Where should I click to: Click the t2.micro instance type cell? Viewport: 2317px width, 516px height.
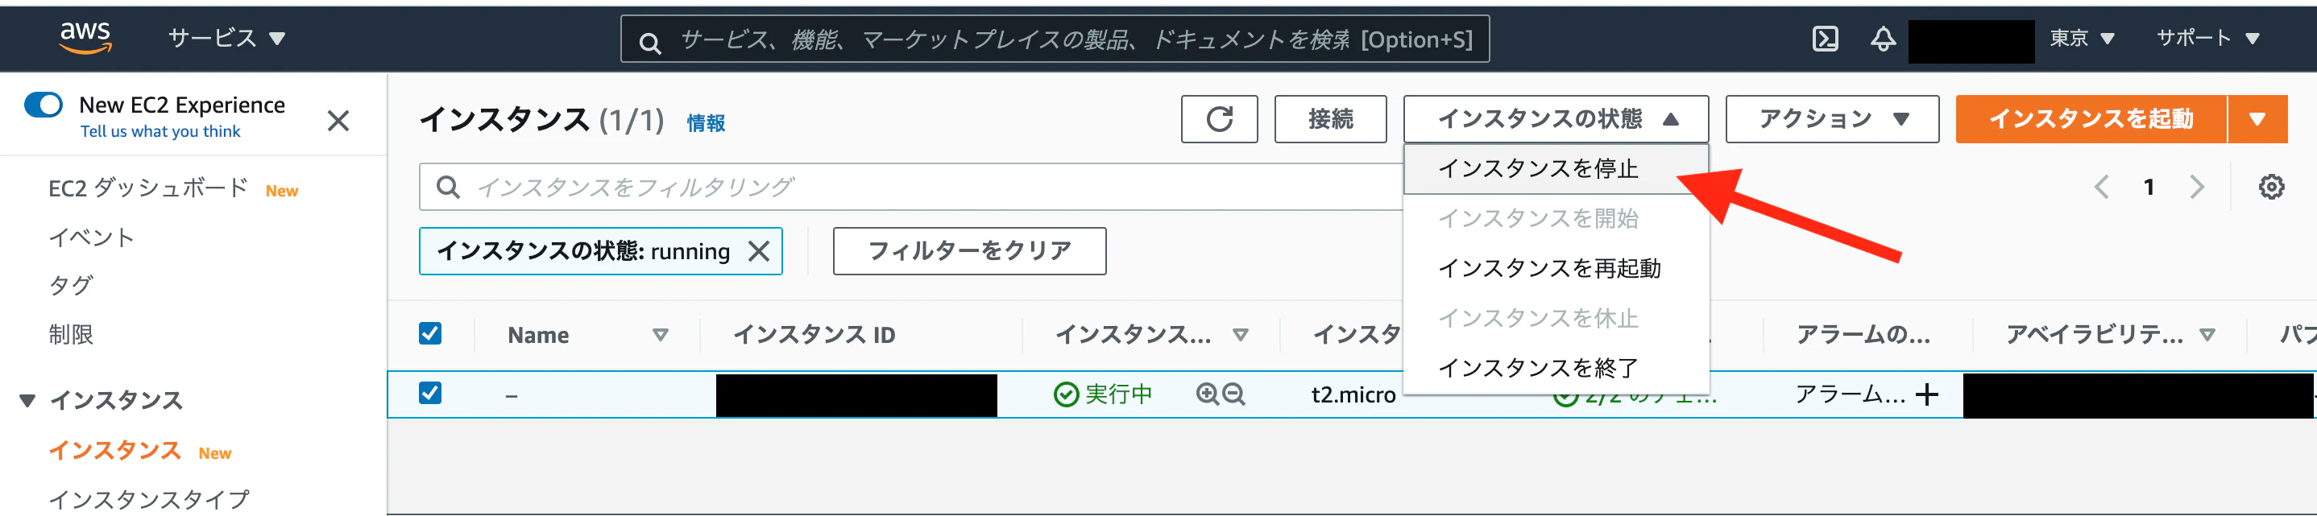coord(1353,394)
